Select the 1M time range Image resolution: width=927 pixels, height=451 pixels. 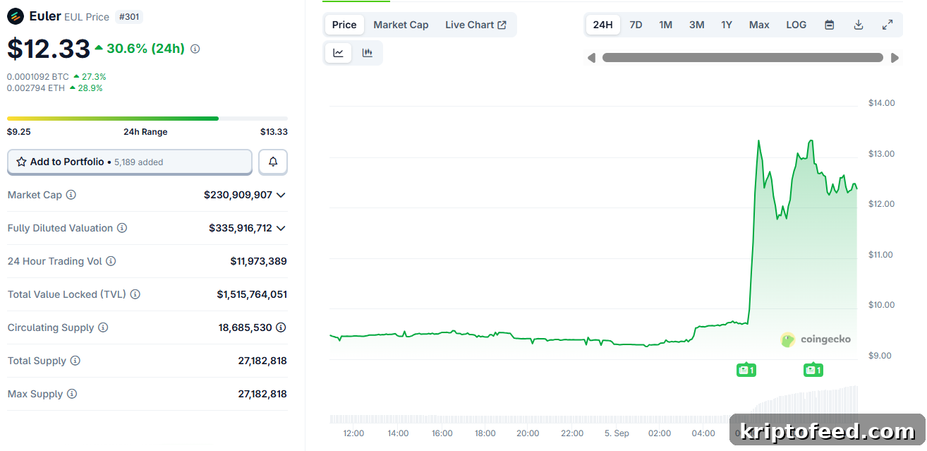(666, 25)
